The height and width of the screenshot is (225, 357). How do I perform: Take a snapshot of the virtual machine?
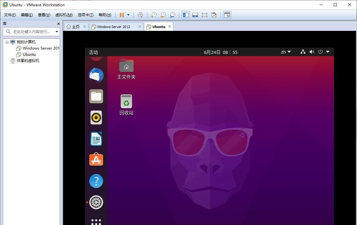click(153, 15)
